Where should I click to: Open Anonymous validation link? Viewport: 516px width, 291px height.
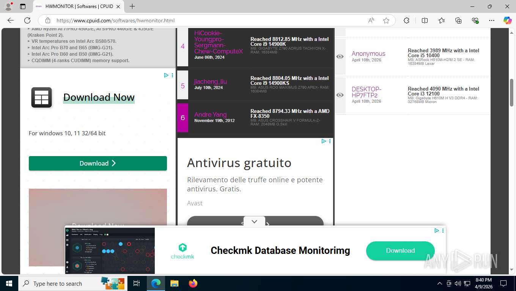pos(368,54)
